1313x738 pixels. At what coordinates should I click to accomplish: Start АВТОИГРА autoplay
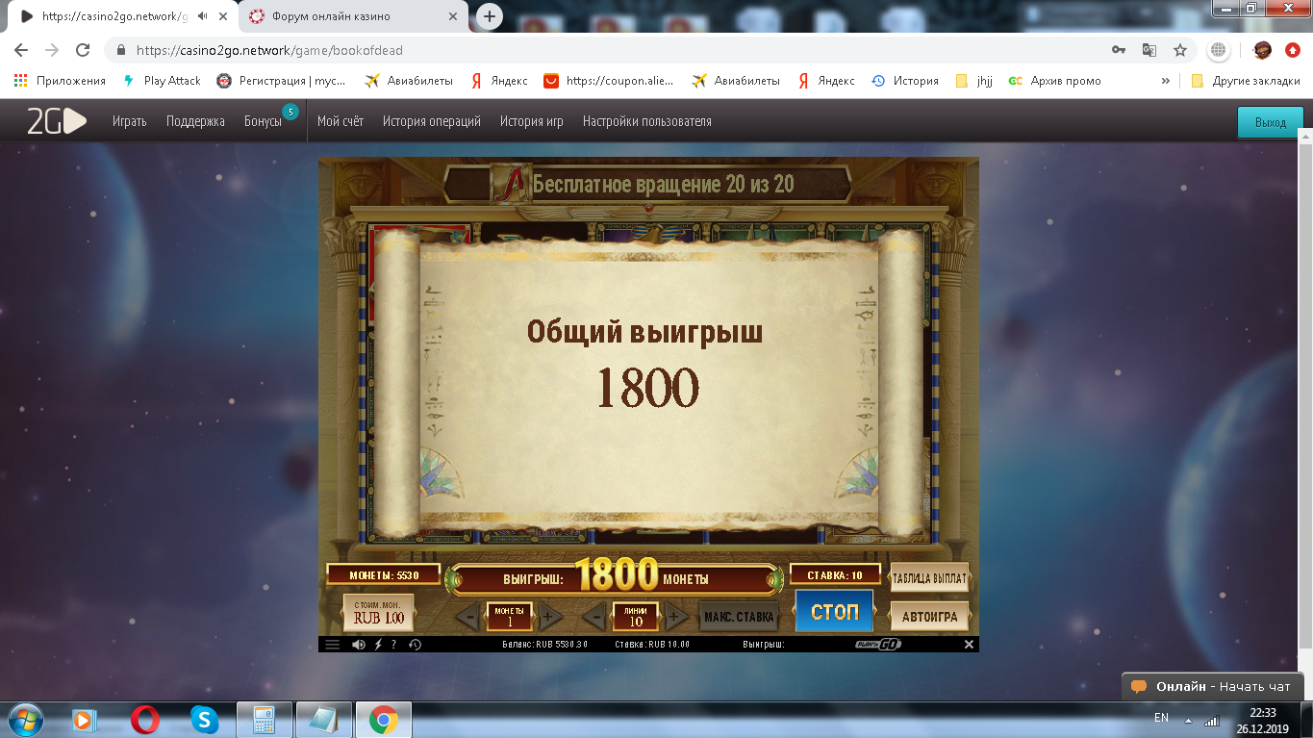[929, 616]
